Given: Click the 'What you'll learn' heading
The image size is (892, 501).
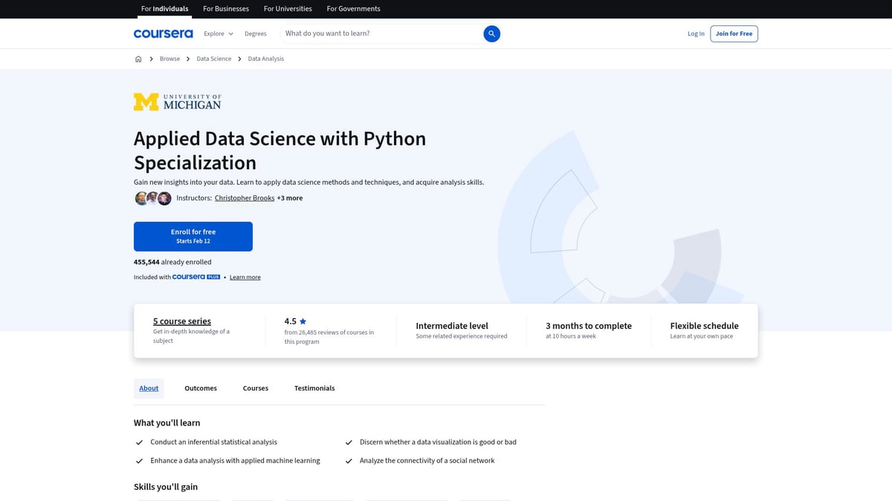Looking at the screenshot, I should (167, 423).
